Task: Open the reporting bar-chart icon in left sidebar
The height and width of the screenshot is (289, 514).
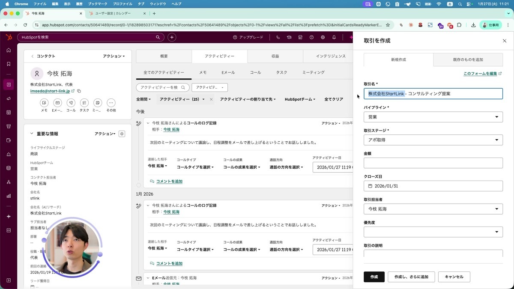Action: pos(9,196)
